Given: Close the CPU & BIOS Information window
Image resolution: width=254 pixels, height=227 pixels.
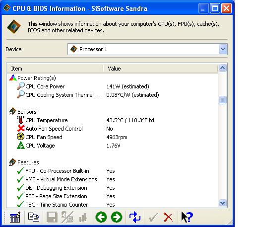Looking at the screenshot, I should [x=226, y=8].
